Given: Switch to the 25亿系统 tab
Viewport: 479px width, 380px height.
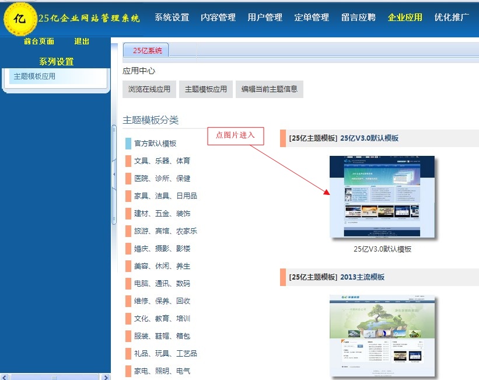Looking at the screenshot, I should coord(146,50).
